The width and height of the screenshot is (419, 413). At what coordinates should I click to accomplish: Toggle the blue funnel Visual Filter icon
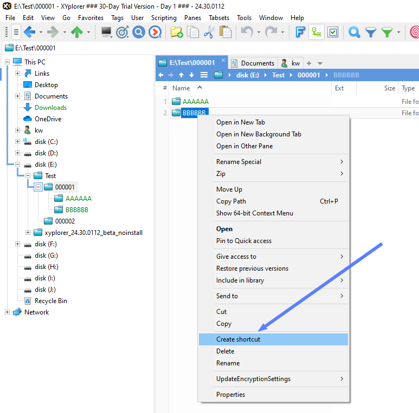point(371,32)
